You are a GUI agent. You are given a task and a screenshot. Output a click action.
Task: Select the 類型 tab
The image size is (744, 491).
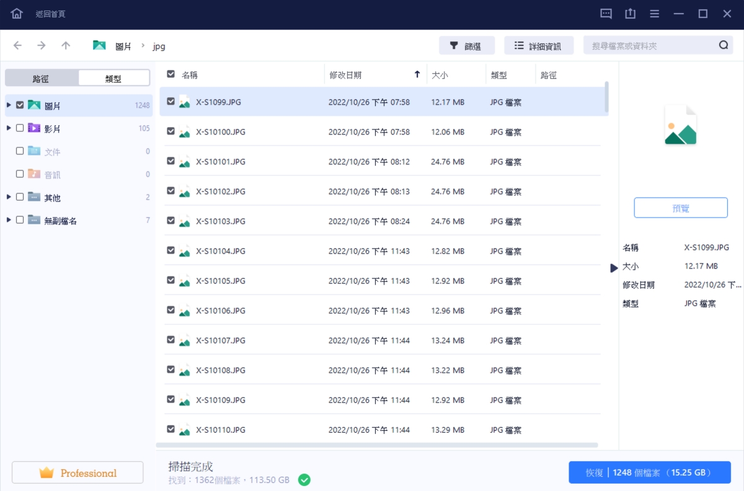click(x=113, y=78)
